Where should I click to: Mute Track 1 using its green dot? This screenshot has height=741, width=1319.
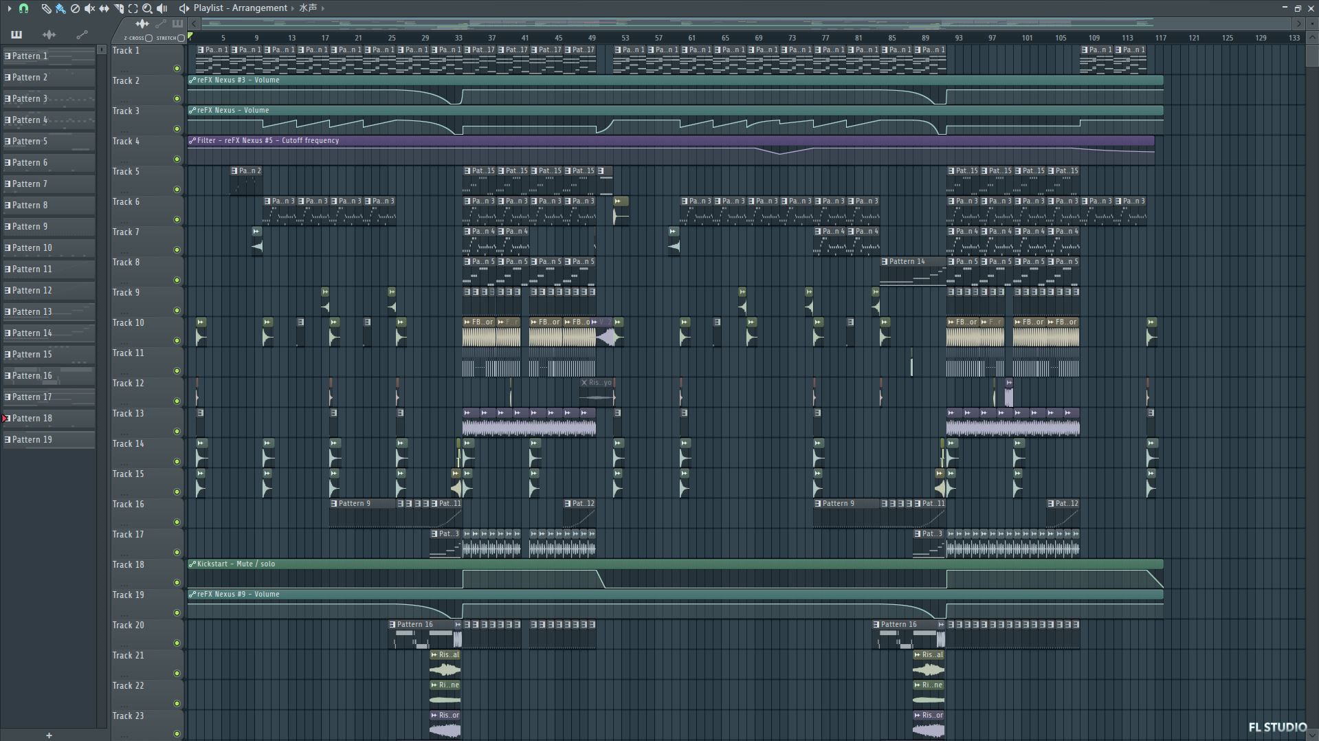click(177, 69)
